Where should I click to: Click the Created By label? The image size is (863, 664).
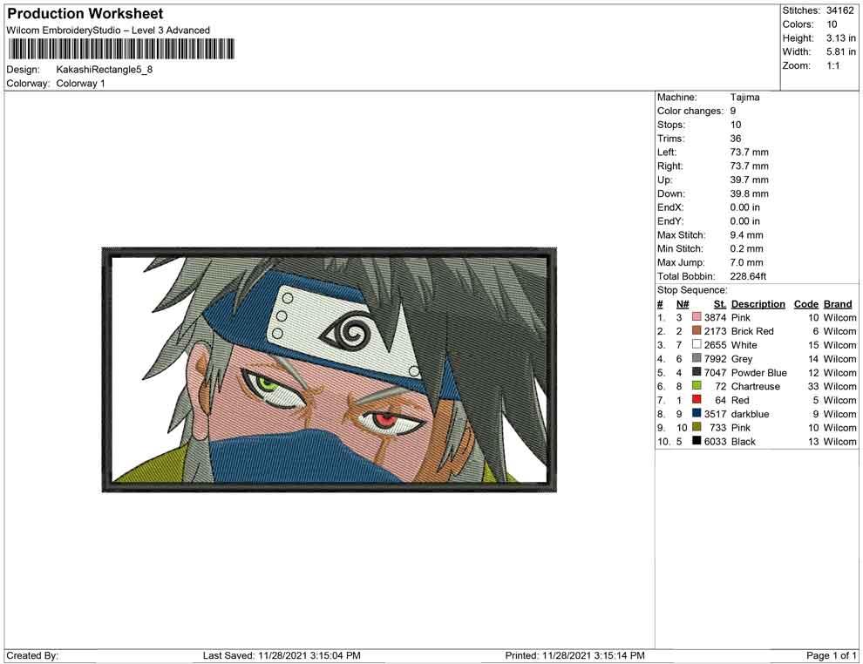click(x=32, y=655)
